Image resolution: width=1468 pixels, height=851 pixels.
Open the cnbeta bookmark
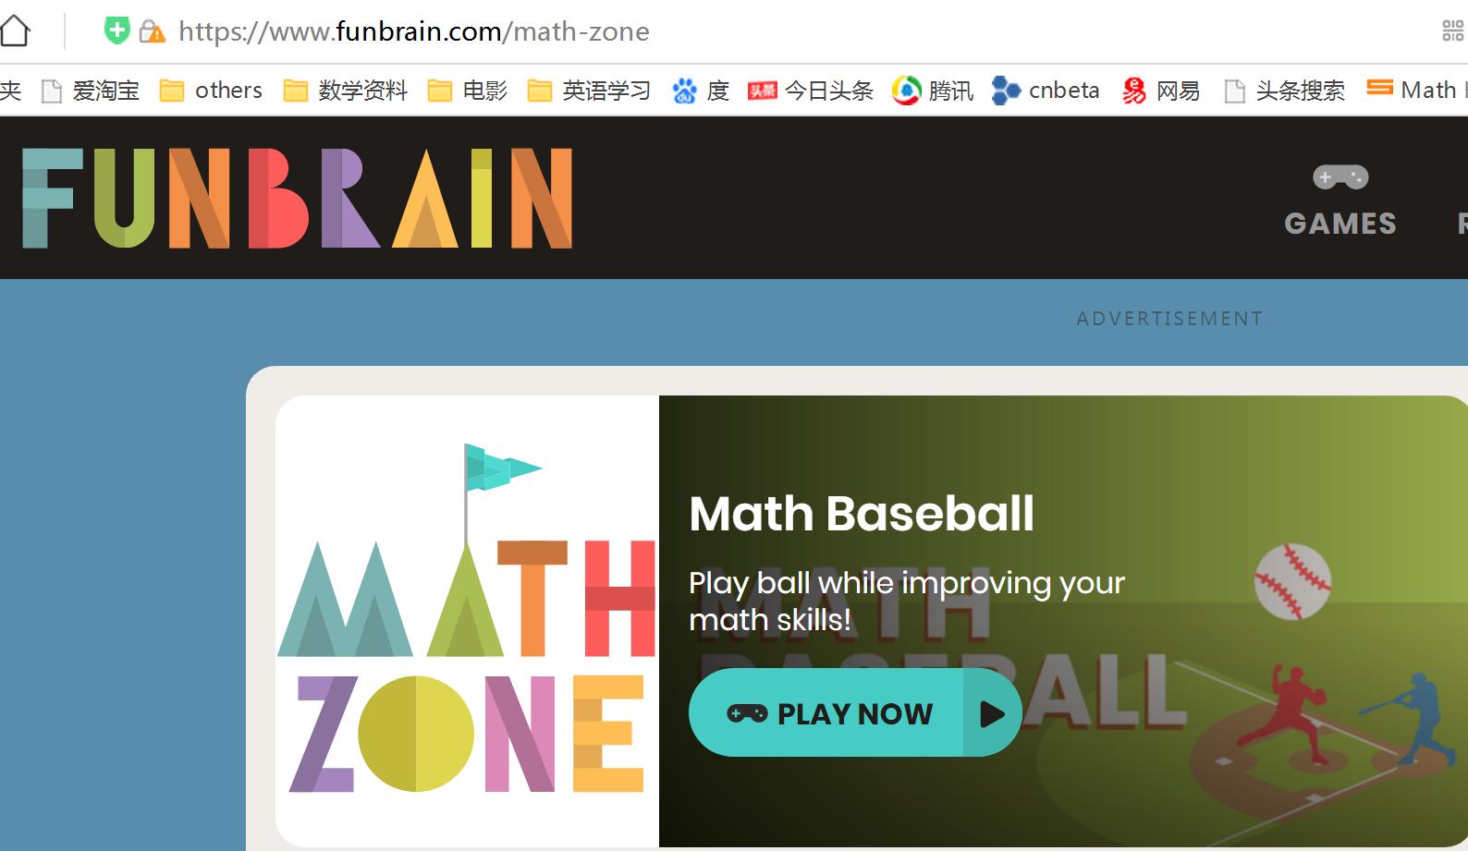pos(1046,91)
